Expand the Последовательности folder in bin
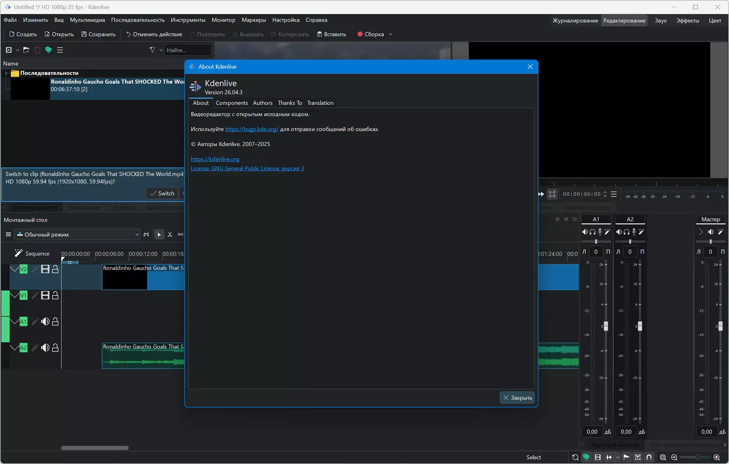Viewport: 729px width, 464px height. pyautogui.click(x=6, y=73)
